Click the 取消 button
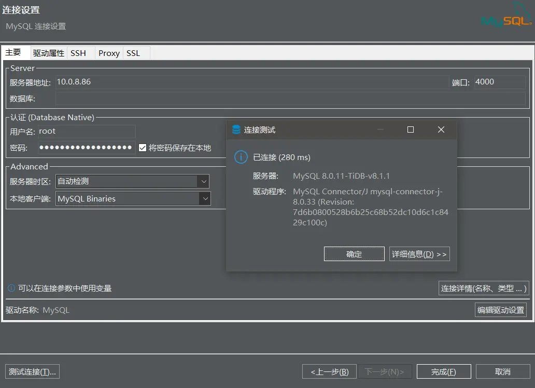535x388 pixels. [x=503, y=371]
